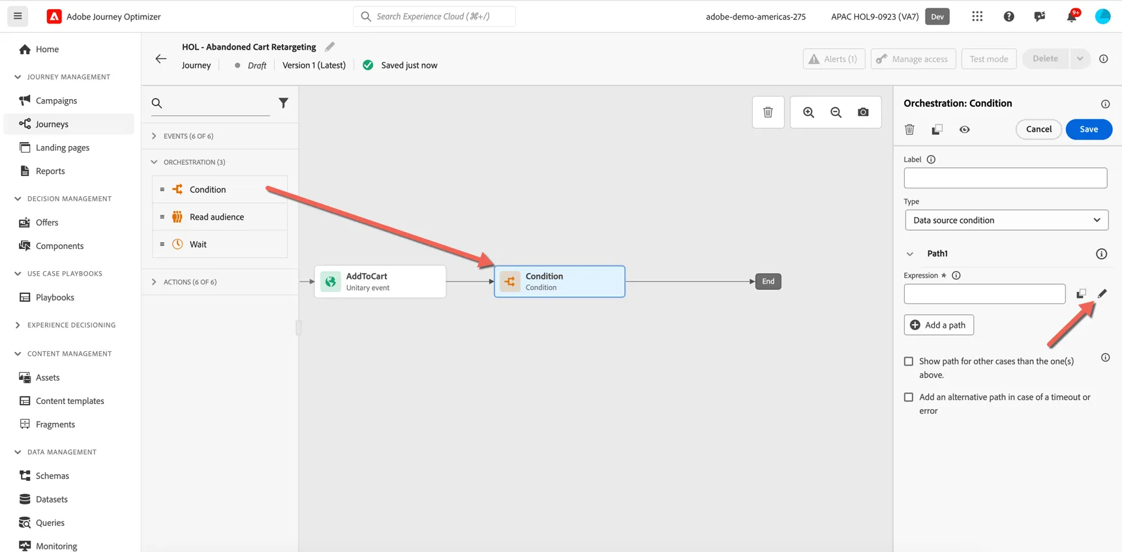This screenshot has width=1122, height=552.
Task: Click the Search Experience Cloud field
Action: (434, 16)
